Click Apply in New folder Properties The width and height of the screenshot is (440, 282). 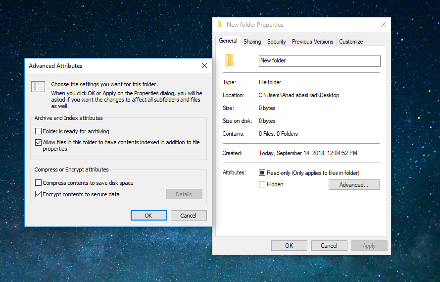coord(369,246)
